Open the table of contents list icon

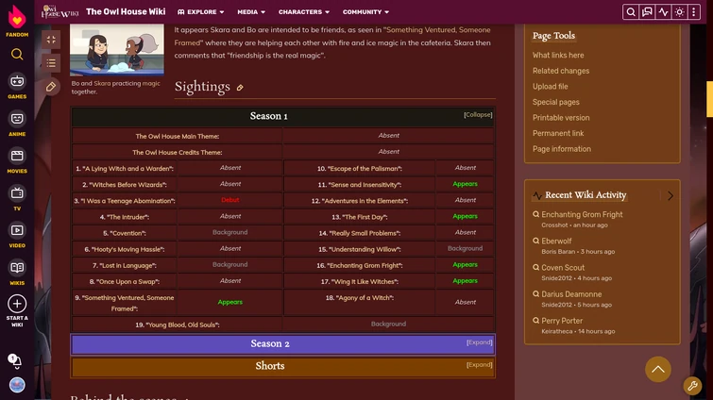coord(51,63)
